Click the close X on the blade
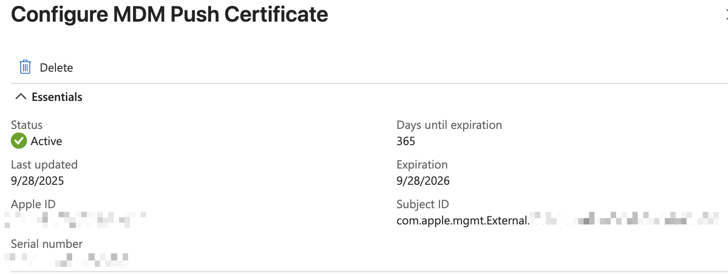The height and width of the screenshot is (274, 728). (725, 14)
